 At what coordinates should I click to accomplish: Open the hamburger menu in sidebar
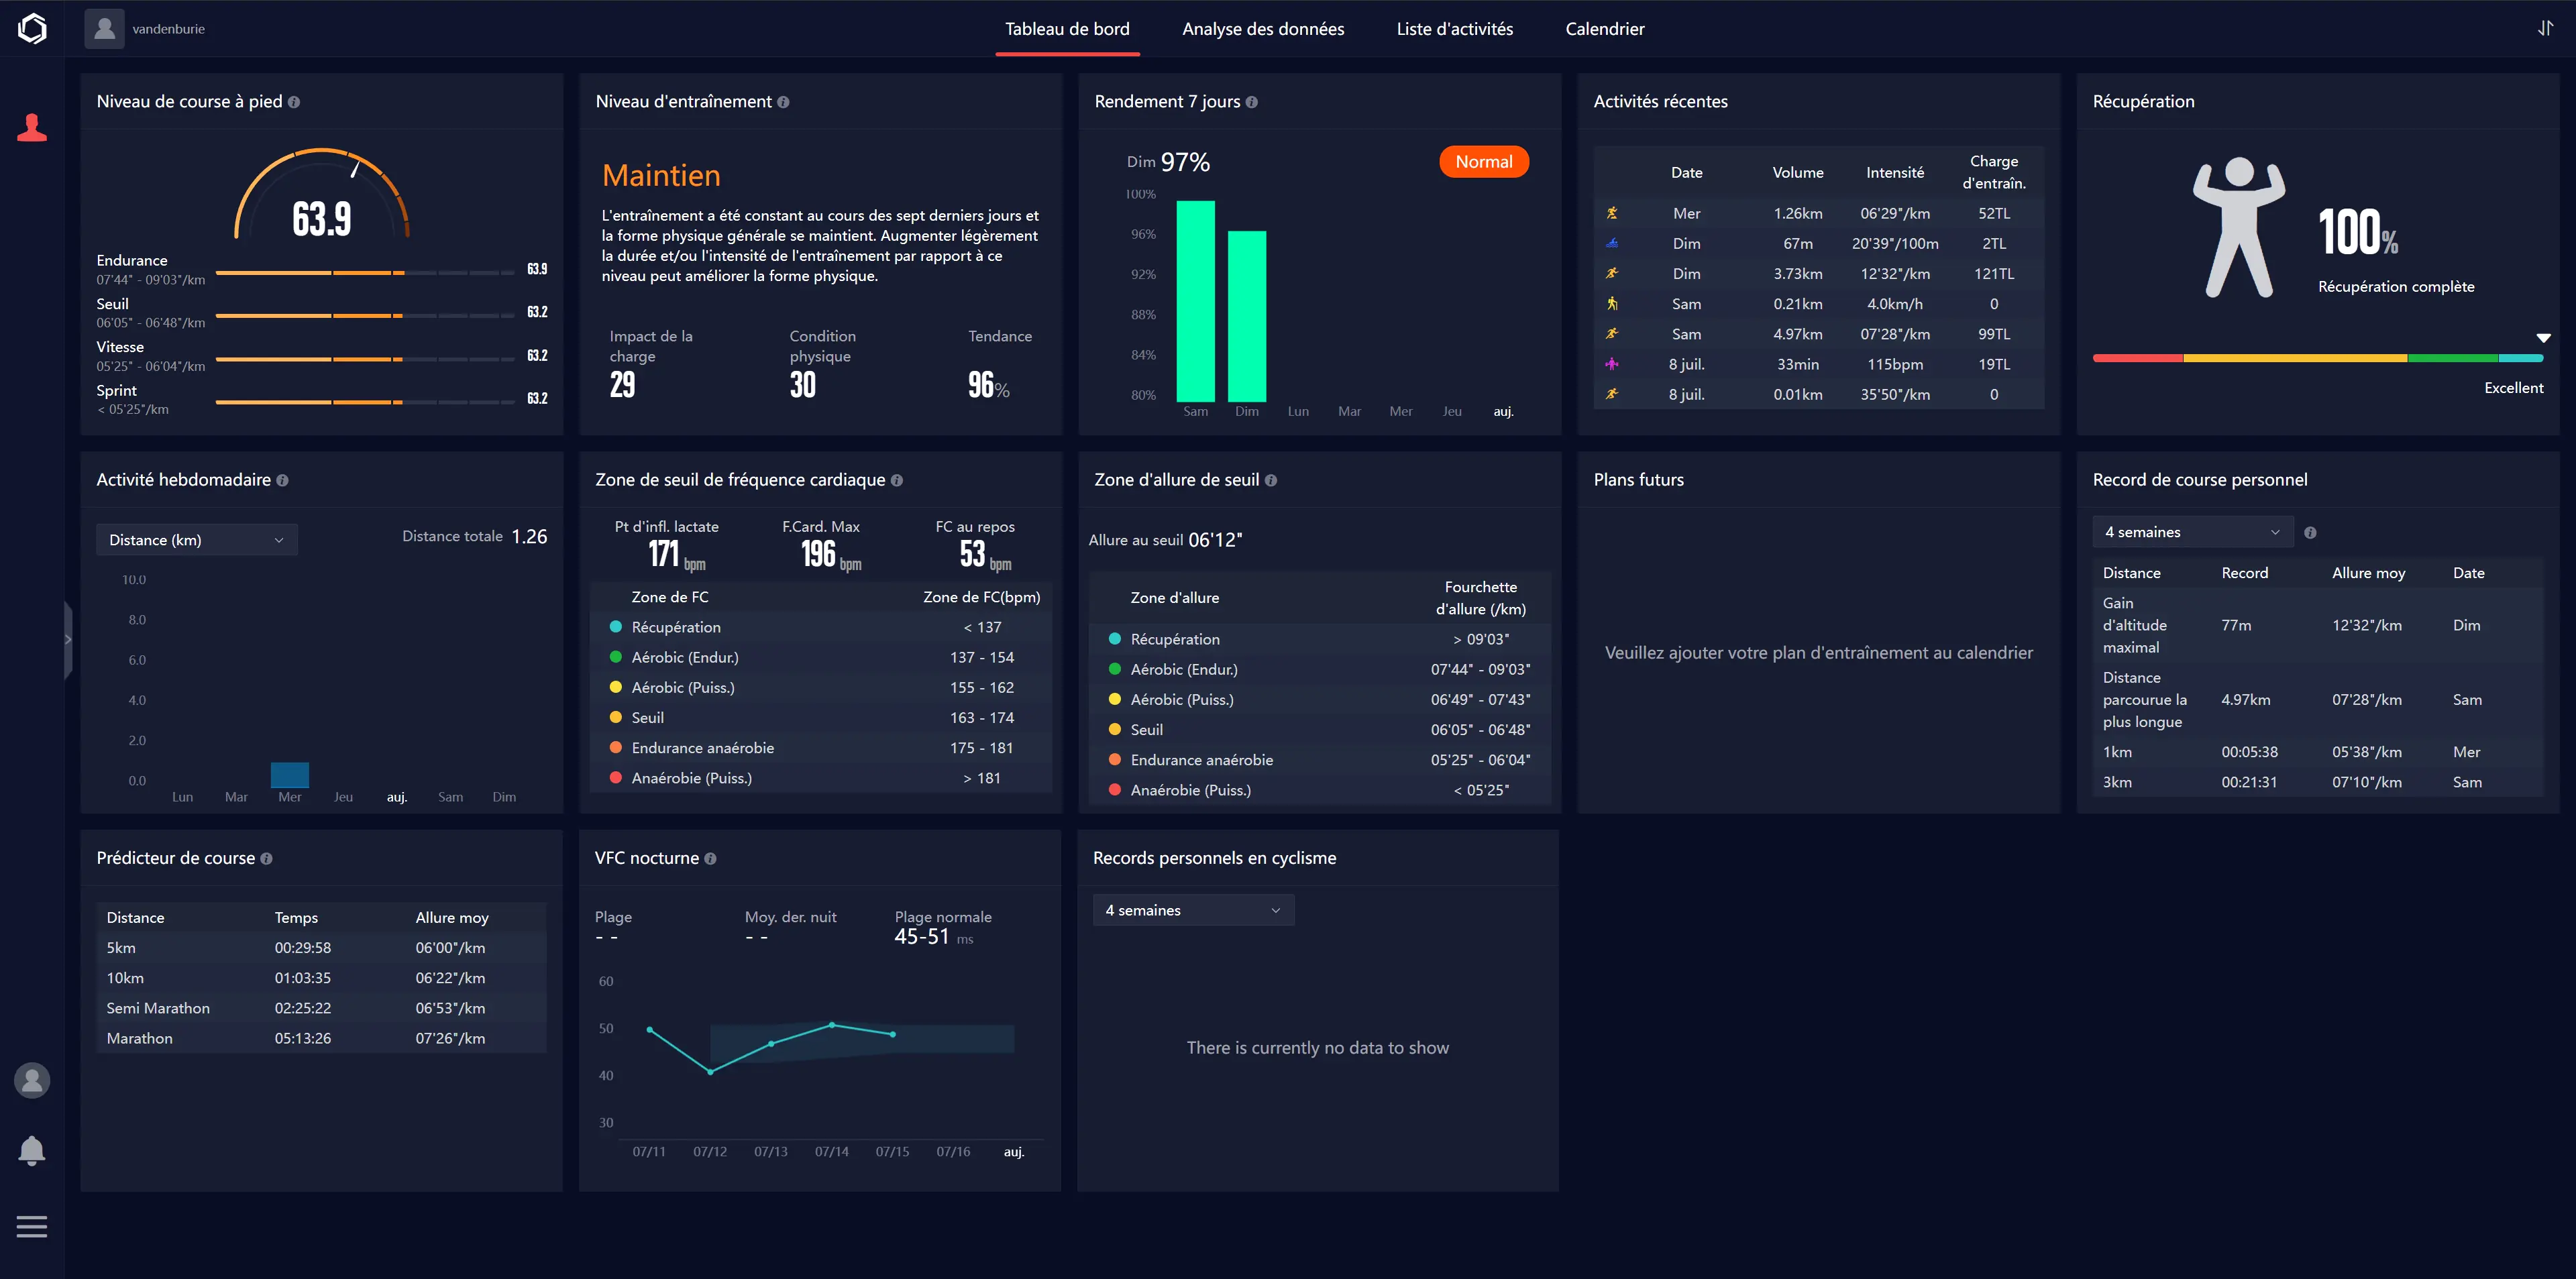32,1226
